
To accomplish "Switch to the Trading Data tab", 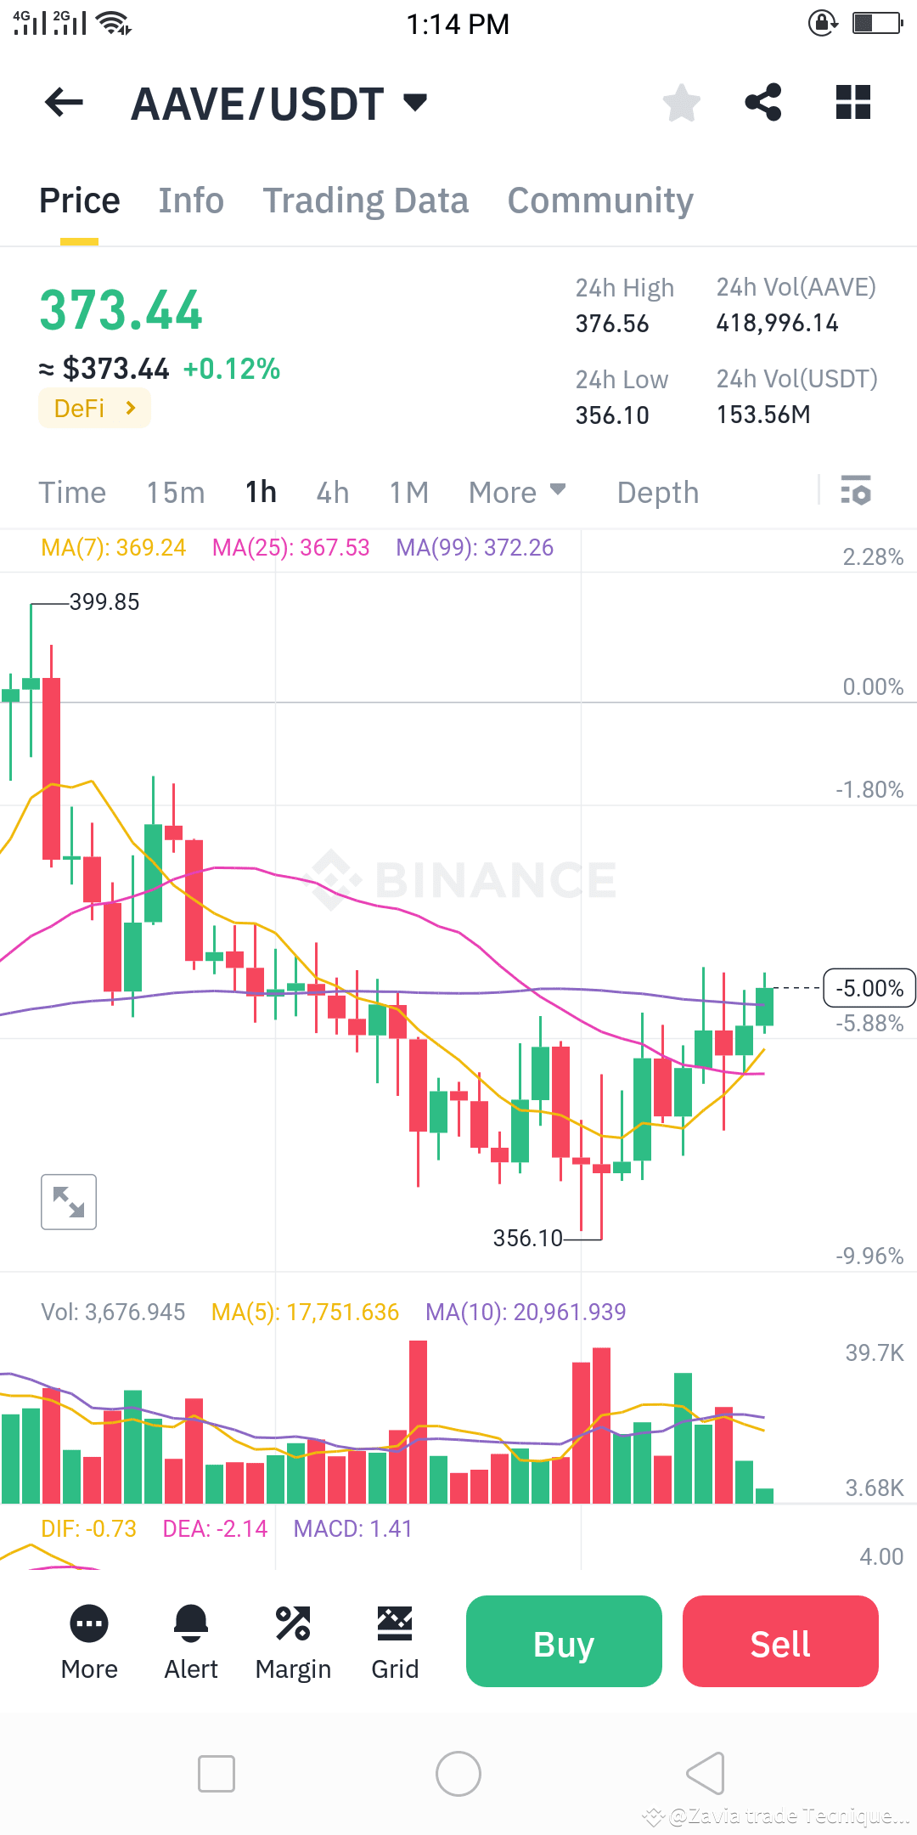I will coord(365,200).
